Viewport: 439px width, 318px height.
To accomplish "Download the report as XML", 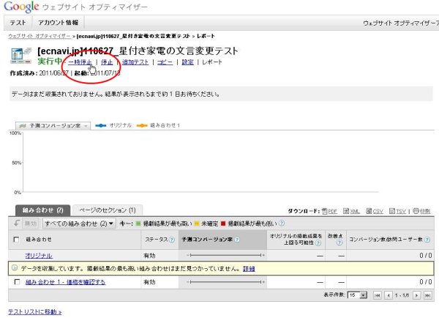I will click(352, 211).
